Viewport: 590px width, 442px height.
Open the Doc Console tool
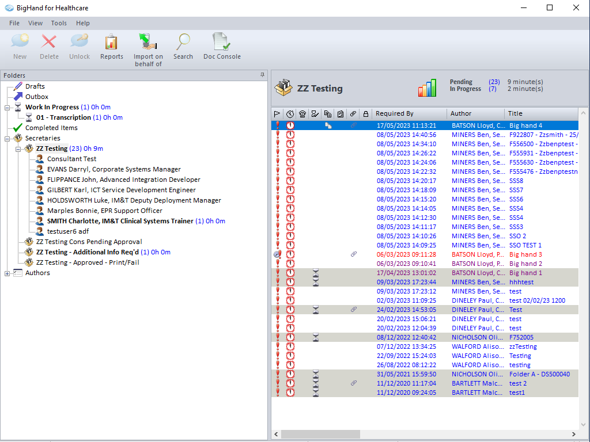click(x=222, y=41)
